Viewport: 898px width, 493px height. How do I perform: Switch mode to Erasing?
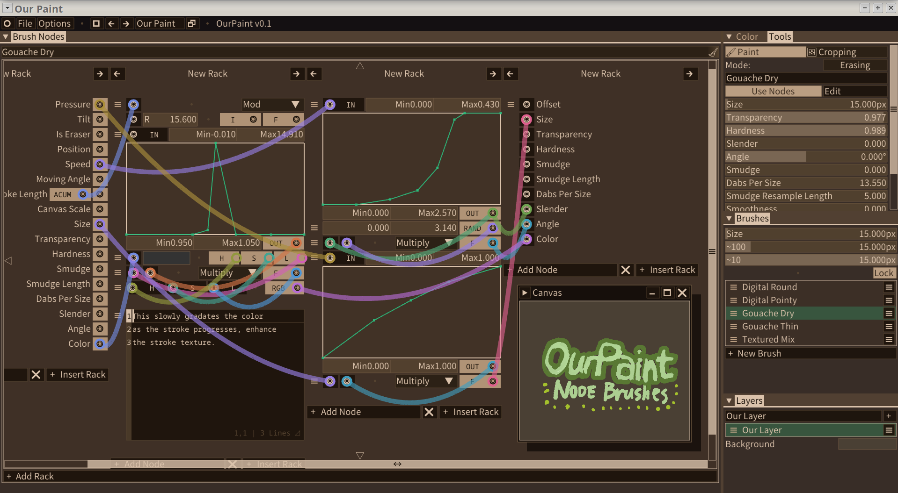click(x=854, y=65)
